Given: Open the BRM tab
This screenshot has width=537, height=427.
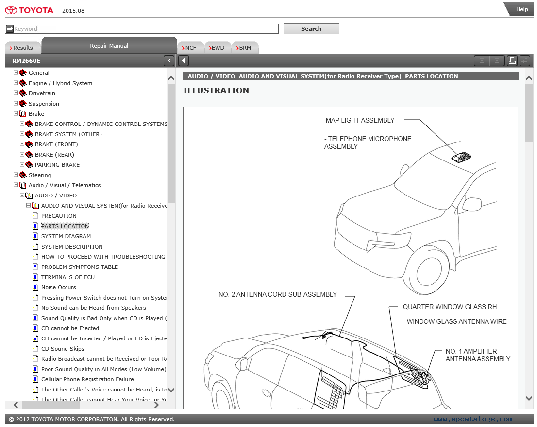Looking at the screenshot, I should tap(245, 48).
